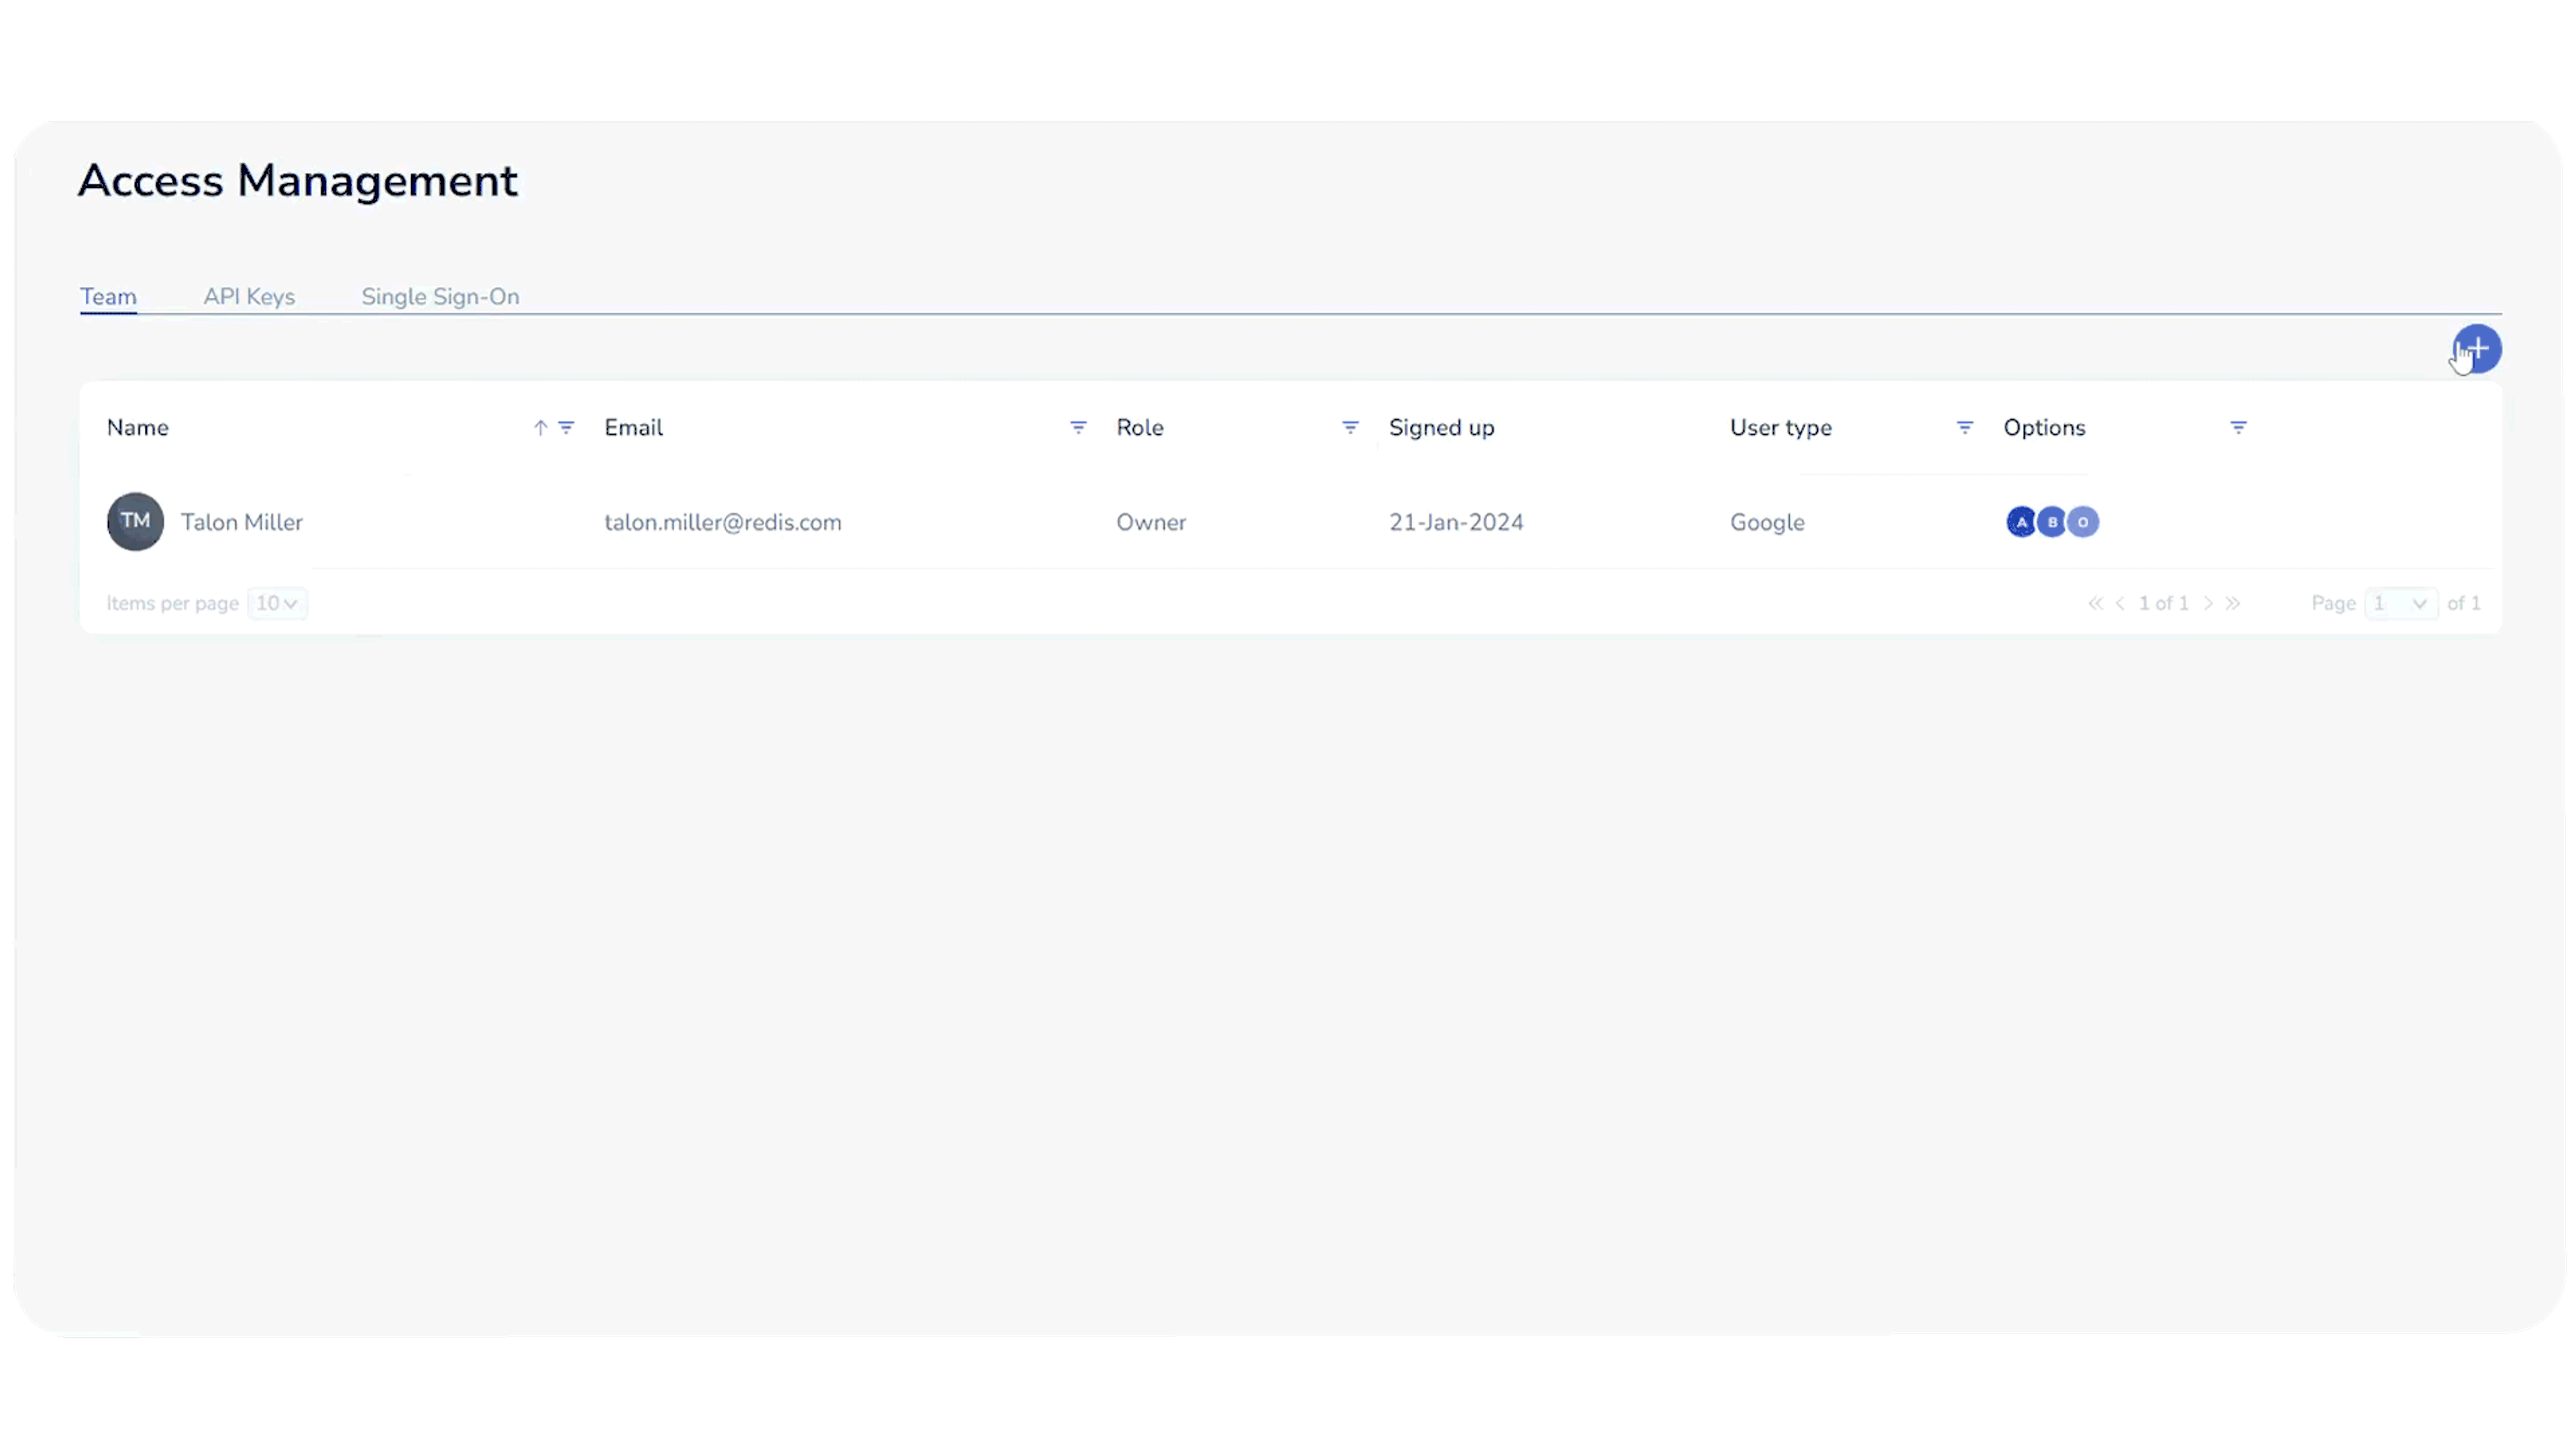Click the B option badge
The width and height of the screenshot is (2576, 1449).
click(x=2052, y=522)
